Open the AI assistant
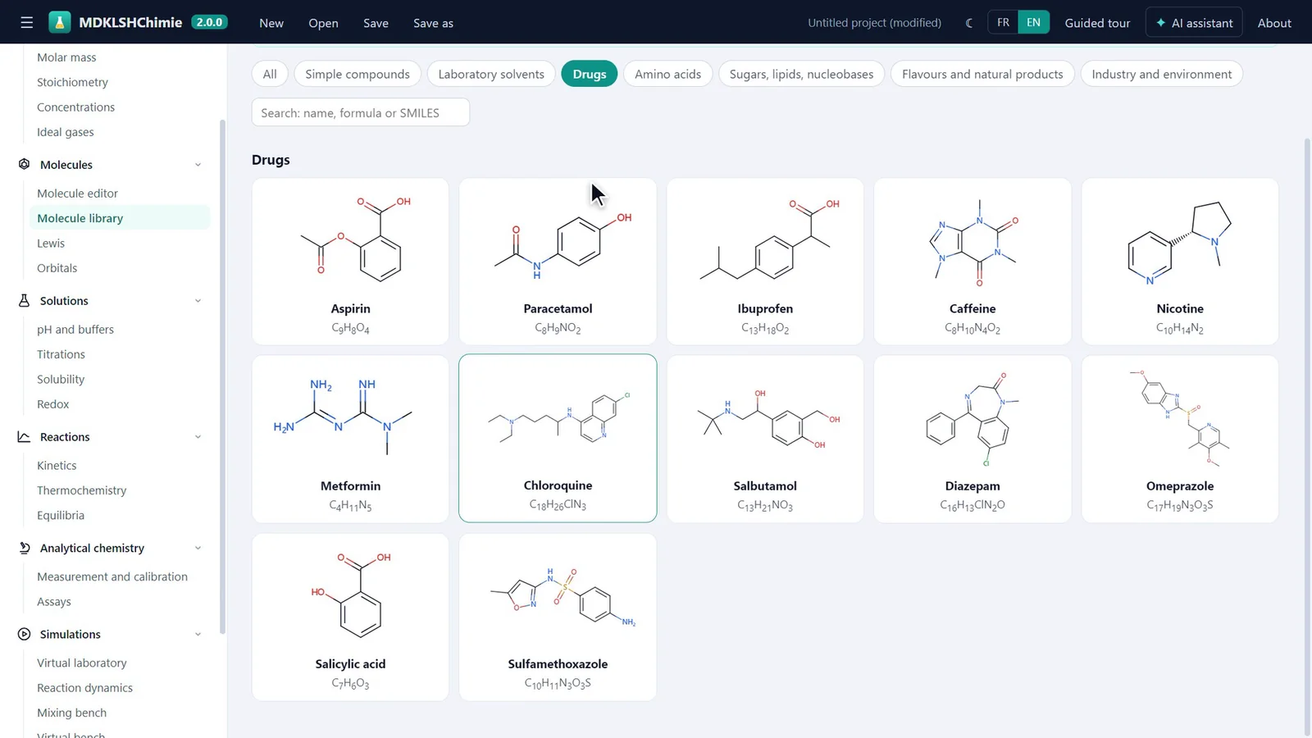Screen dimensions: 1312x738 (x=1194, y=23)
